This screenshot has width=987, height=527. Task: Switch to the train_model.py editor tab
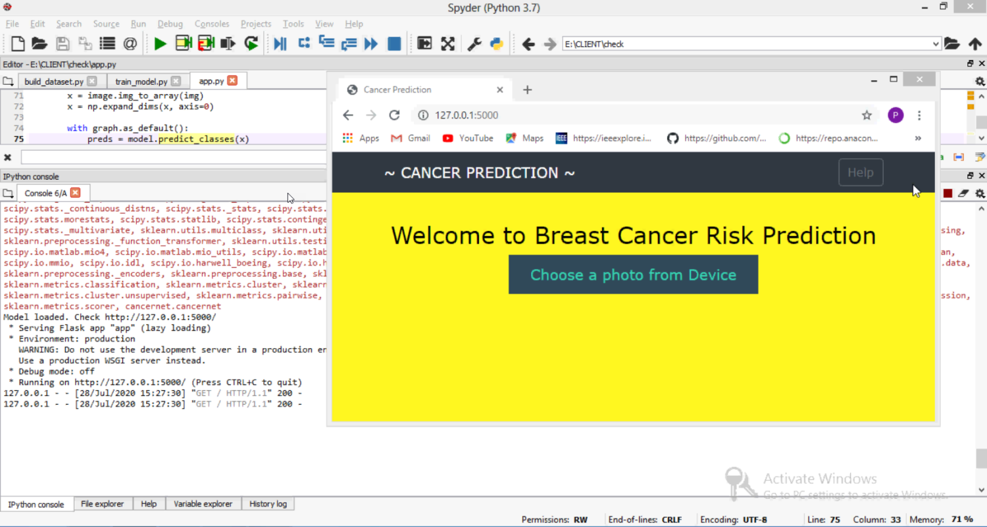pyautogui.click(x=141, y=82)
